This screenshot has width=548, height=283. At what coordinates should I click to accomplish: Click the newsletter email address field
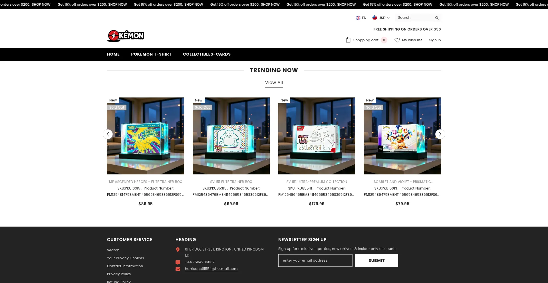pyautogui.click(x=315, y=260)
